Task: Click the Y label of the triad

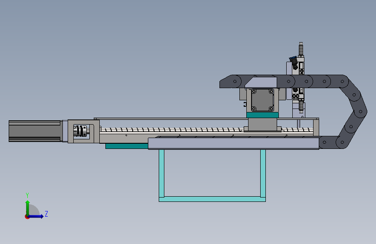Action: click(27, 195)
